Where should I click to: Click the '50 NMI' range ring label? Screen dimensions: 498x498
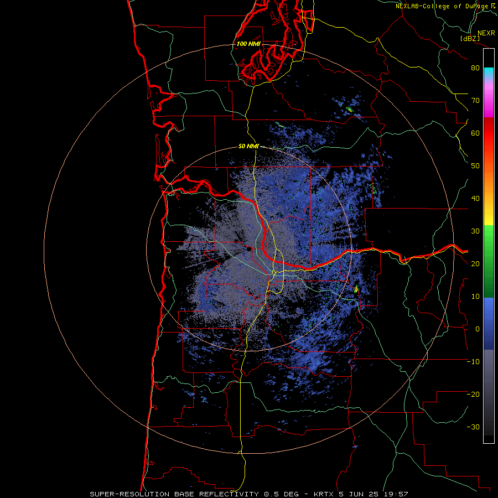point(248,147)
